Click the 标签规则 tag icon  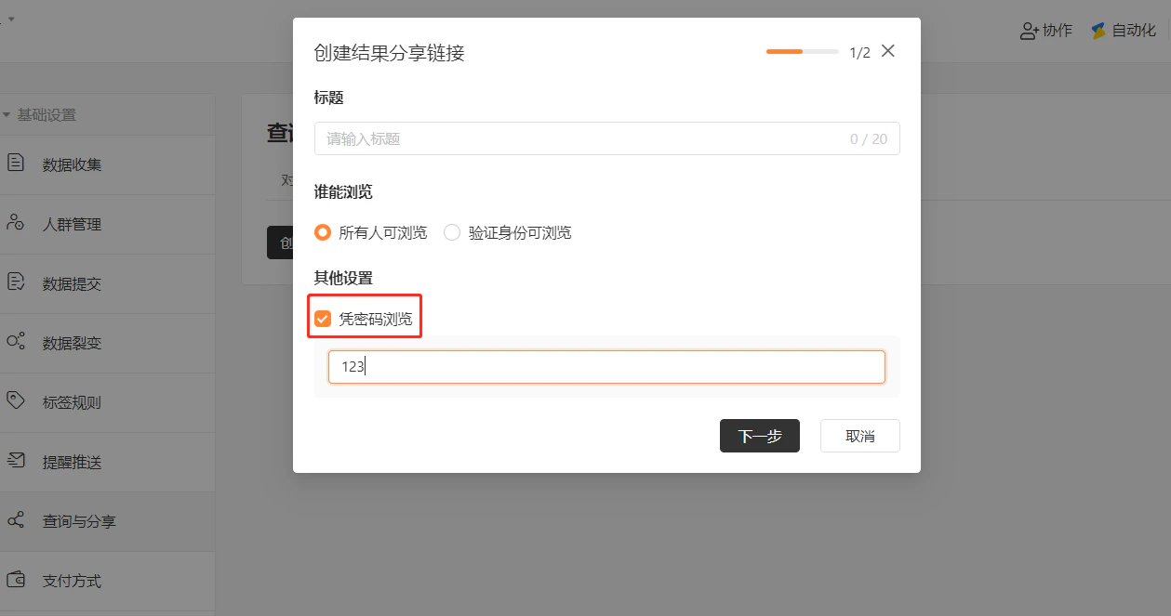[16, 401]
